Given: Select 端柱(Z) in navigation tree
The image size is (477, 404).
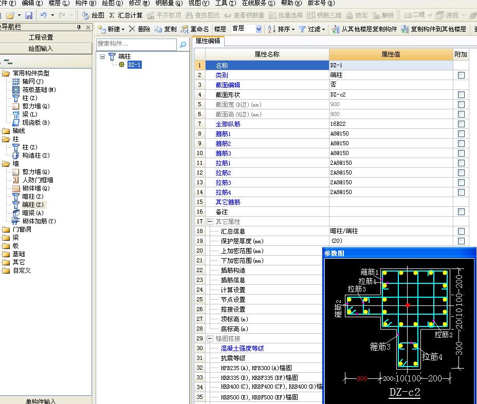Looking at the screenshot, I should point(33,204).
